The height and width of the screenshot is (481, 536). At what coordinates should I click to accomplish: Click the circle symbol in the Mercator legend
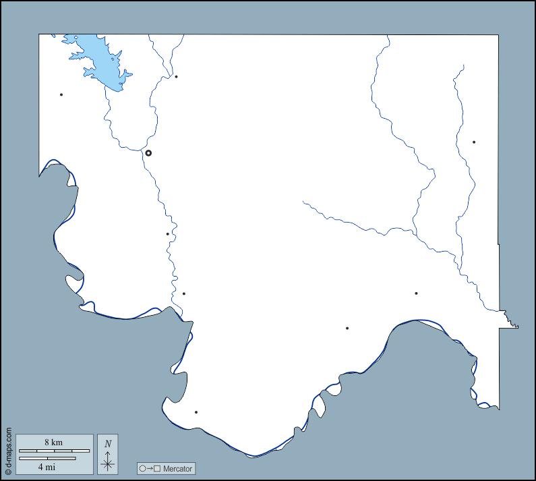(142, 469)
